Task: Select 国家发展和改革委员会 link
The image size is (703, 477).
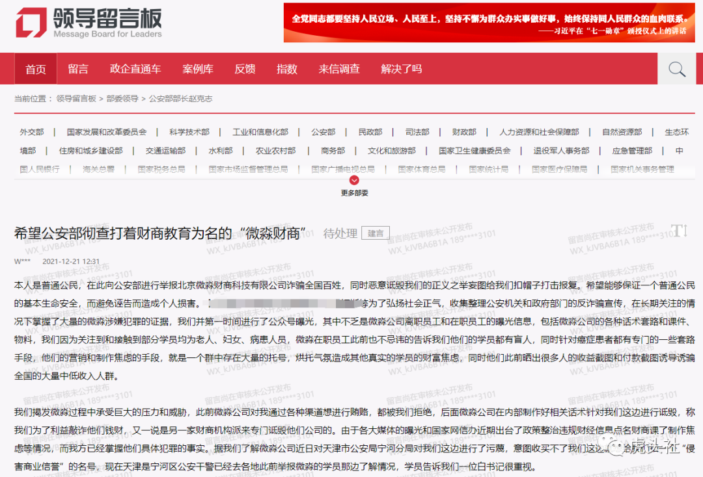Action: tap(107, 132)
